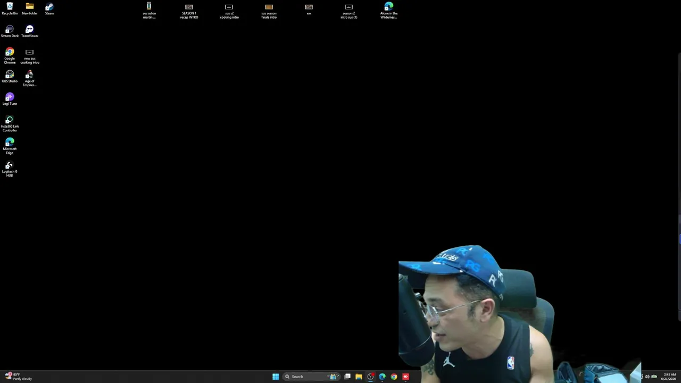Open the clock and date in the taskbar
This screenshot has width=681, height=383.
669,377
